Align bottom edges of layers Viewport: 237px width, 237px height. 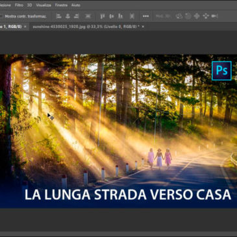(121, 16)
